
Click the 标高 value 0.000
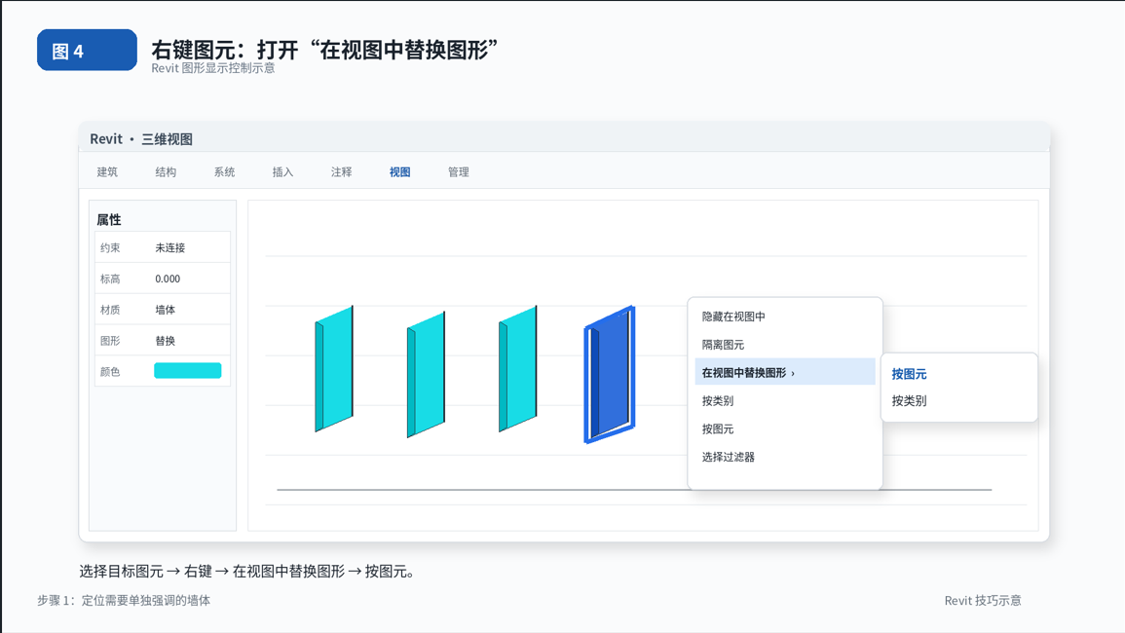168,279
